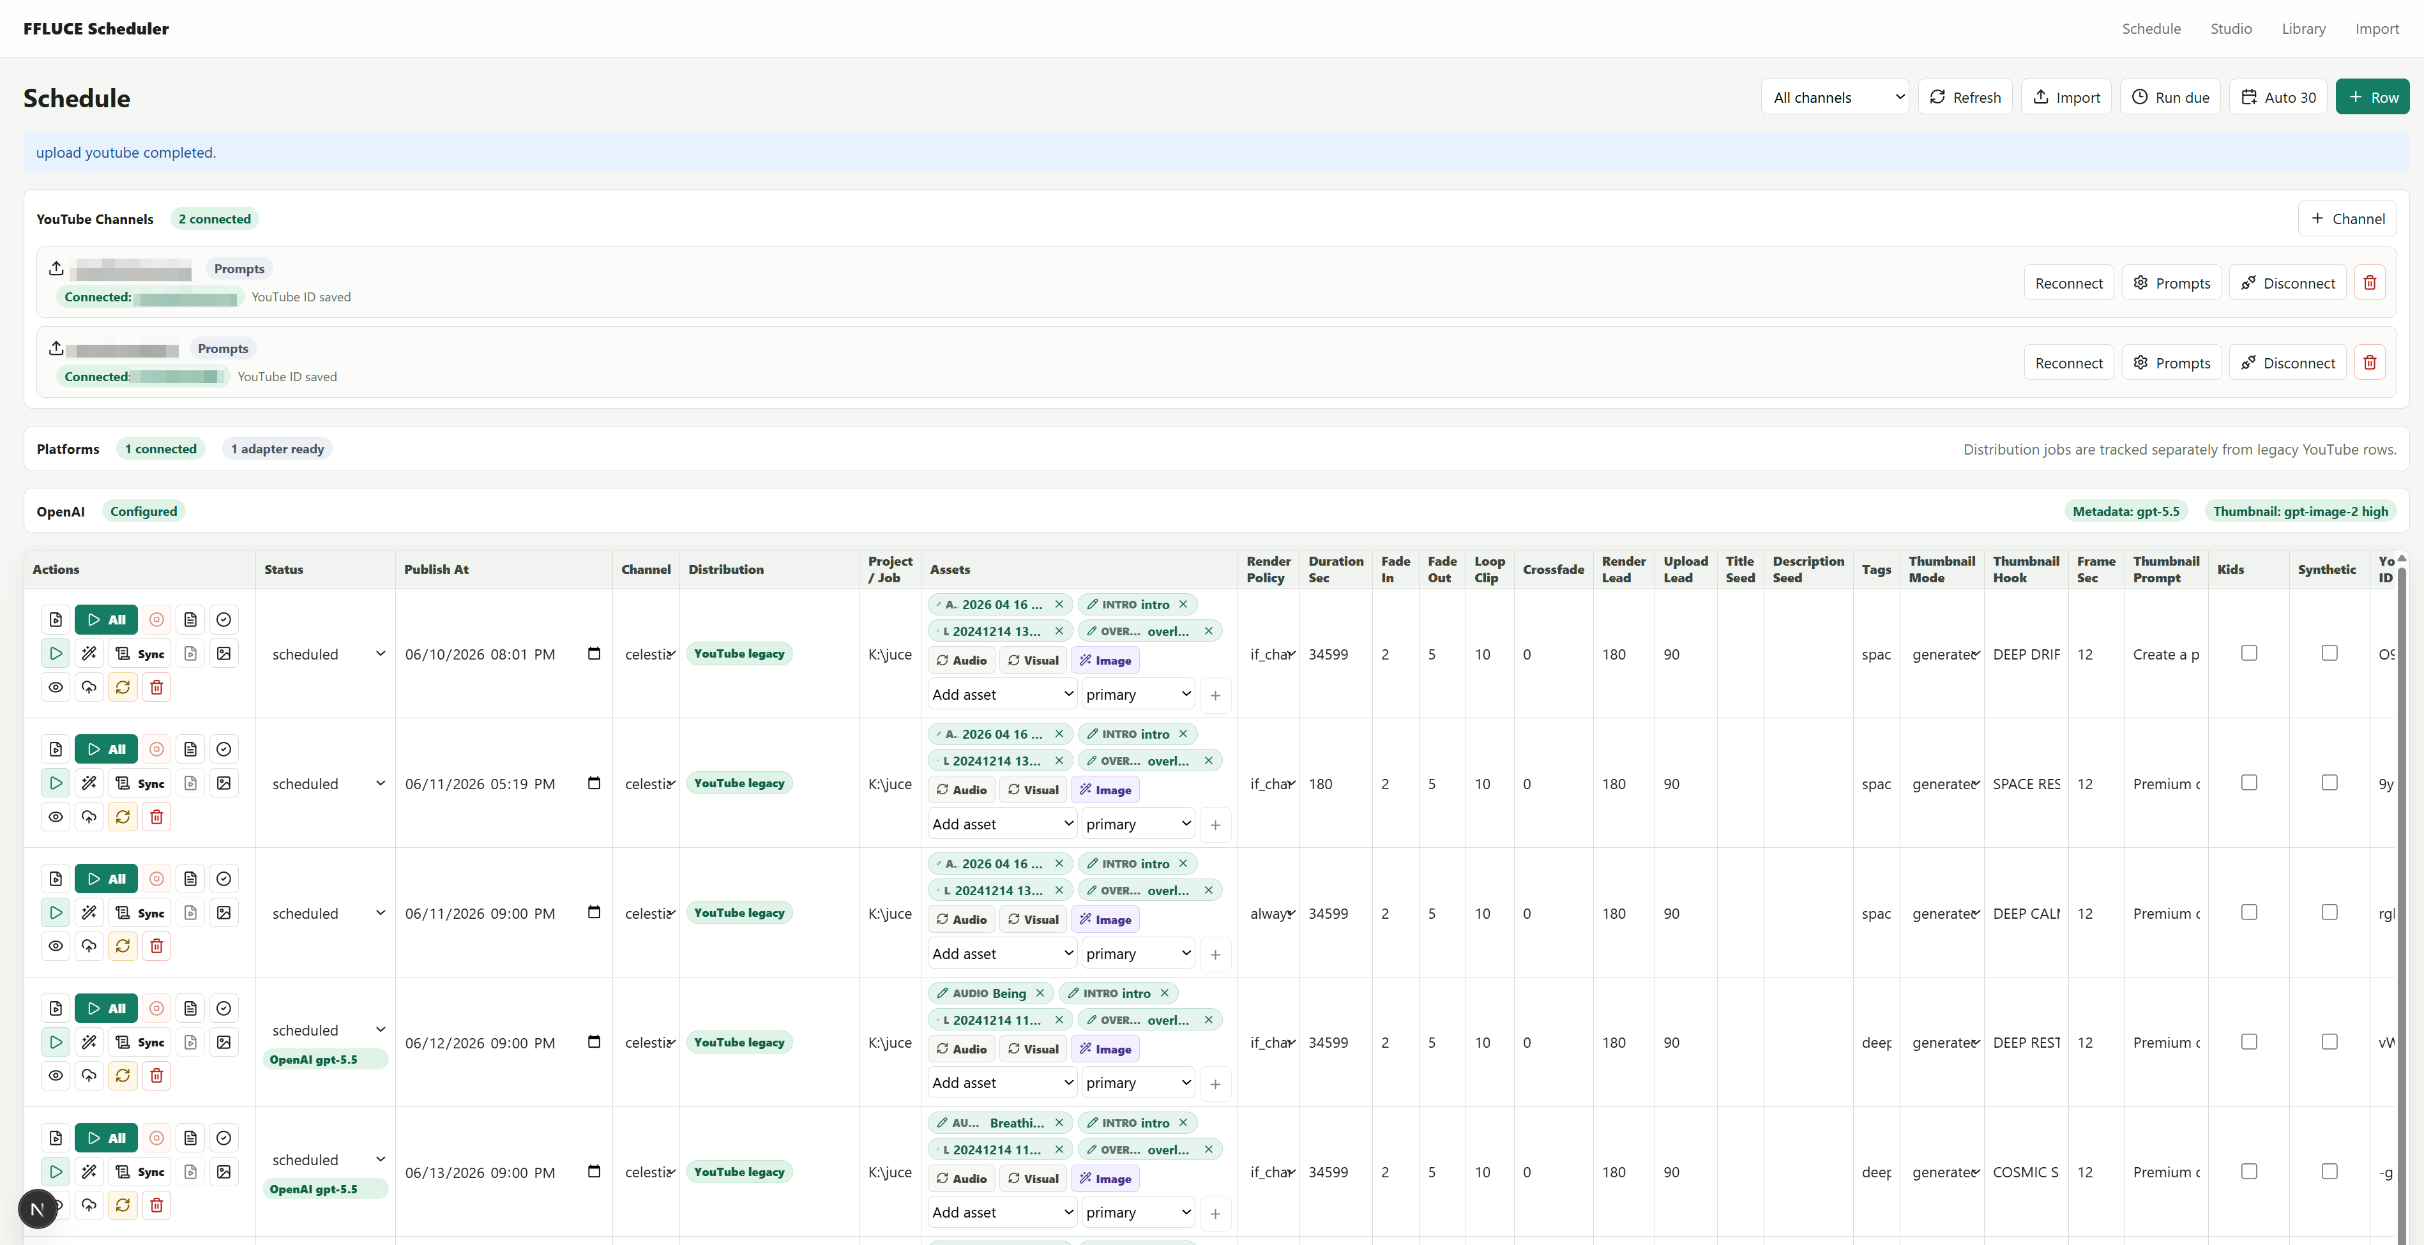Click the check-circle icon in the 06/10/2026 08:01 PM row
This screenshot has width=2424, height=1245.
point(224,620)
